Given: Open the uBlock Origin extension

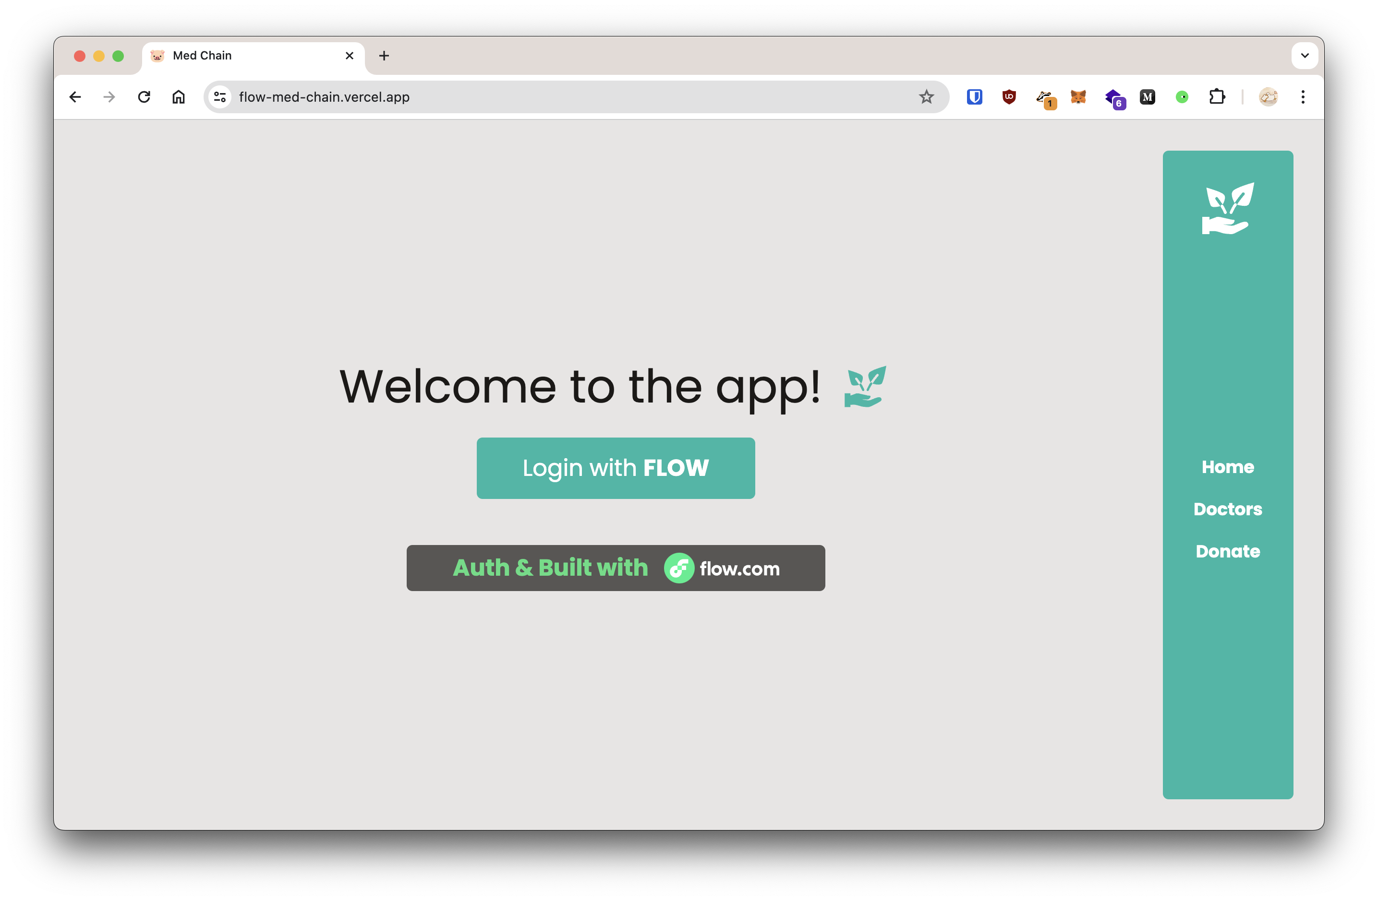Looking at the screenshot, I should pos(1009,96).
